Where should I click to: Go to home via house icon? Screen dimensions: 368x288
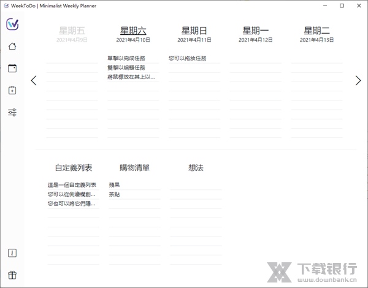point(12,46)
